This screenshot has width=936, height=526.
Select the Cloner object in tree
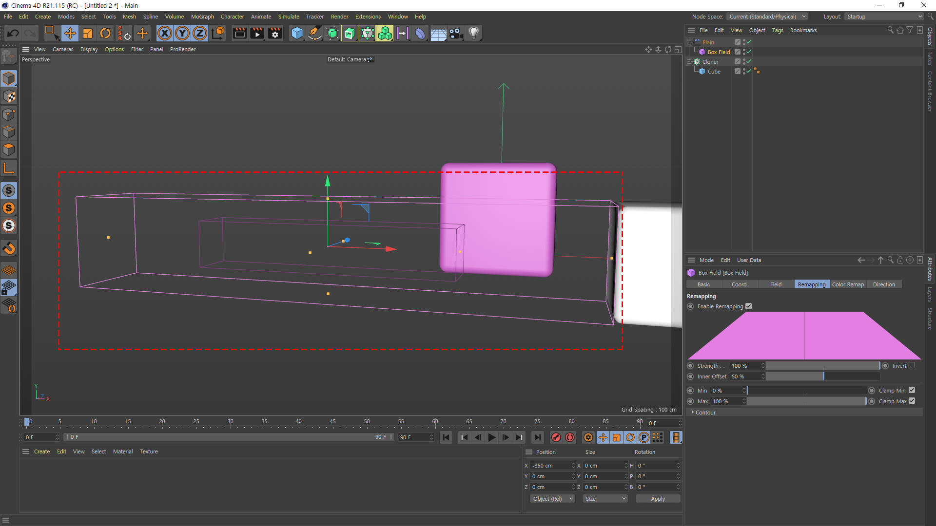(710, 62)
